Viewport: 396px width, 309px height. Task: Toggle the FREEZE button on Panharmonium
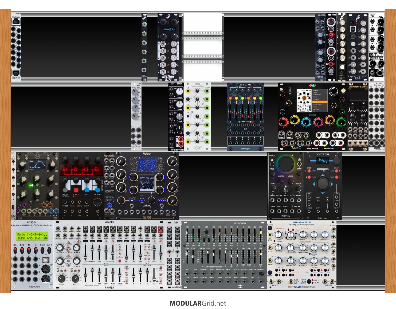[270, 273]
